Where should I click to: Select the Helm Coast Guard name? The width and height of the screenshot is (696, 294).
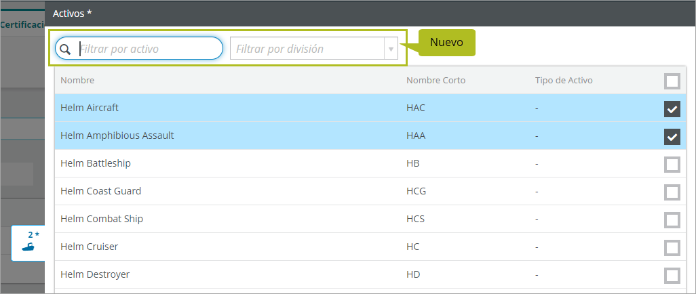(x=101, y=191)
